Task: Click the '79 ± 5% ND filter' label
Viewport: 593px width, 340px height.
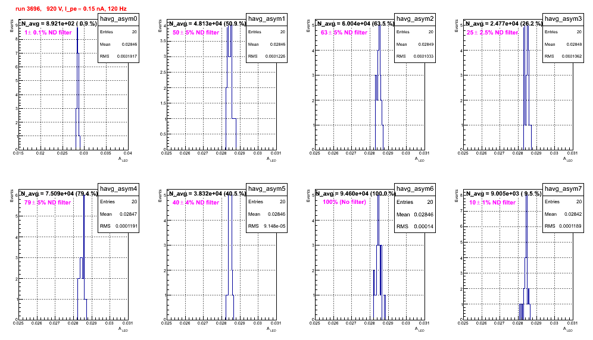Action: click(48, 203)
